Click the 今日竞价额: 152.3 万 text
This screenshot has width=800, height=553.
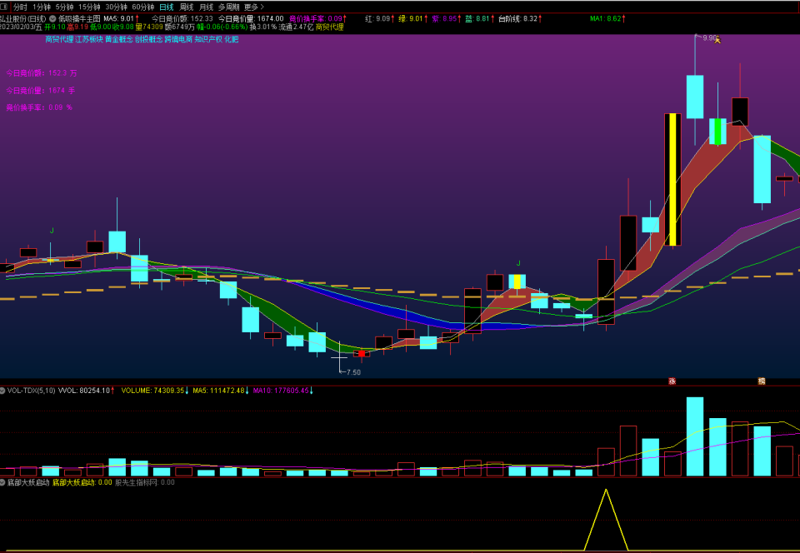[42, 73]
